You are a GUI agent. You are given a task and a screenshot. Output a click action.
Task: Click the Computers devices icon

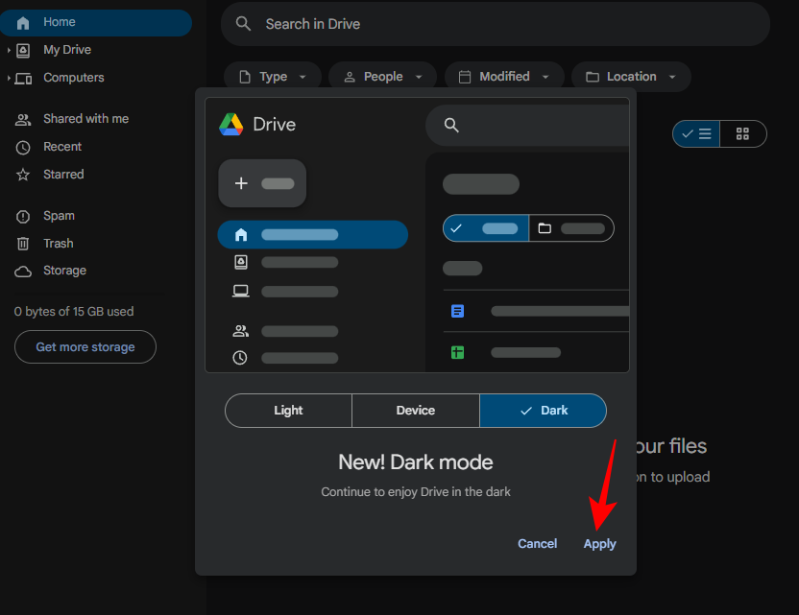pos(23,79)
